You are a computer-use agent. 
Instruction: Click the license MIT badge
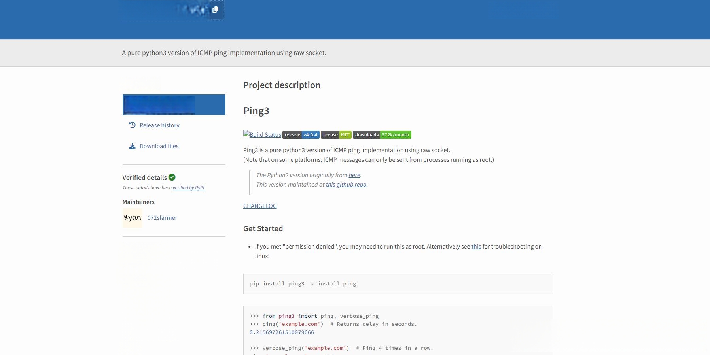click(336, 135)
